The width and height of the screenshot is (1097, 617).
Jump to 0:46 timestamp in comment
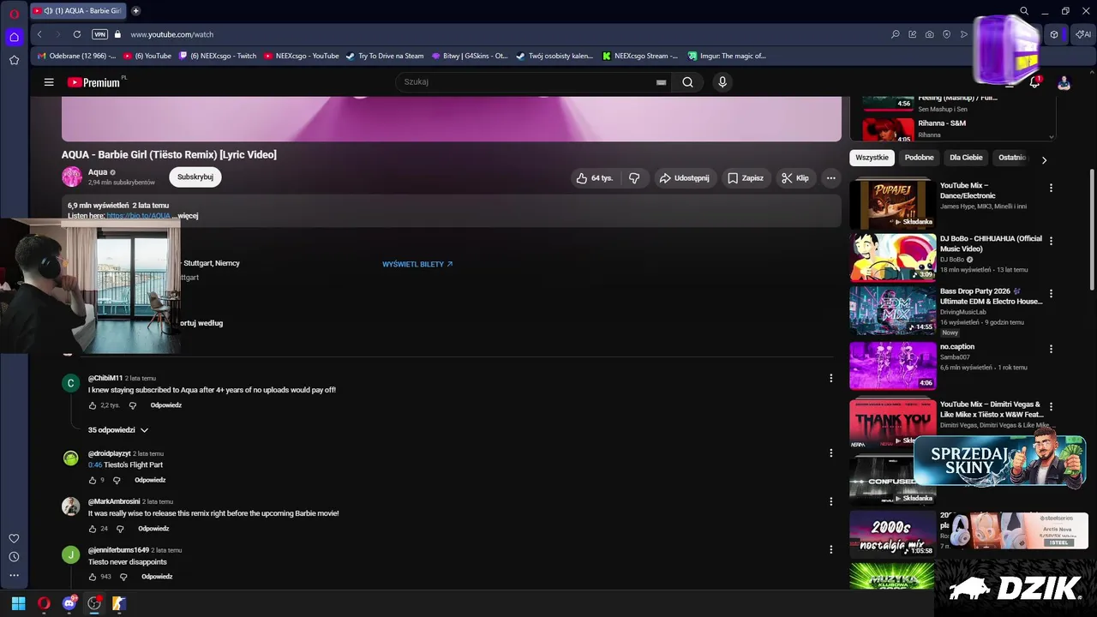point(95,464)
